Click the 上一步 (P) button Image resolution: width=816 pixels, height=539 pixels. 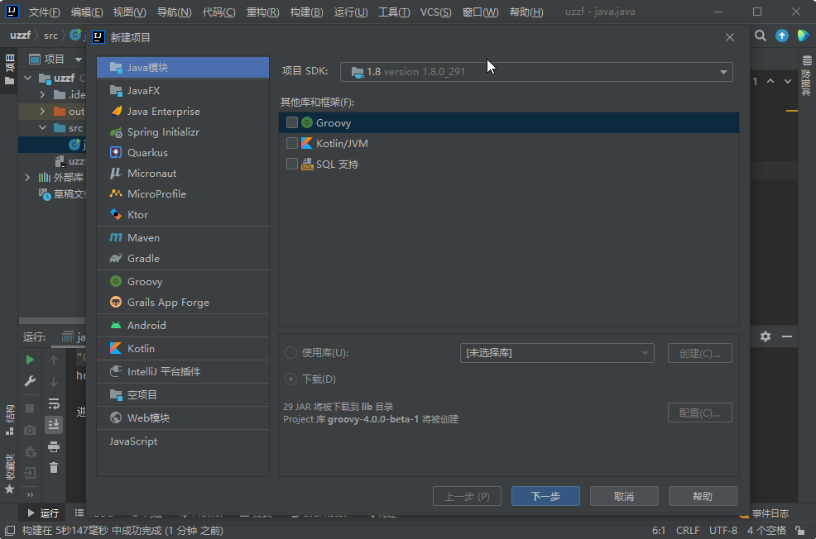pos(467,496)
